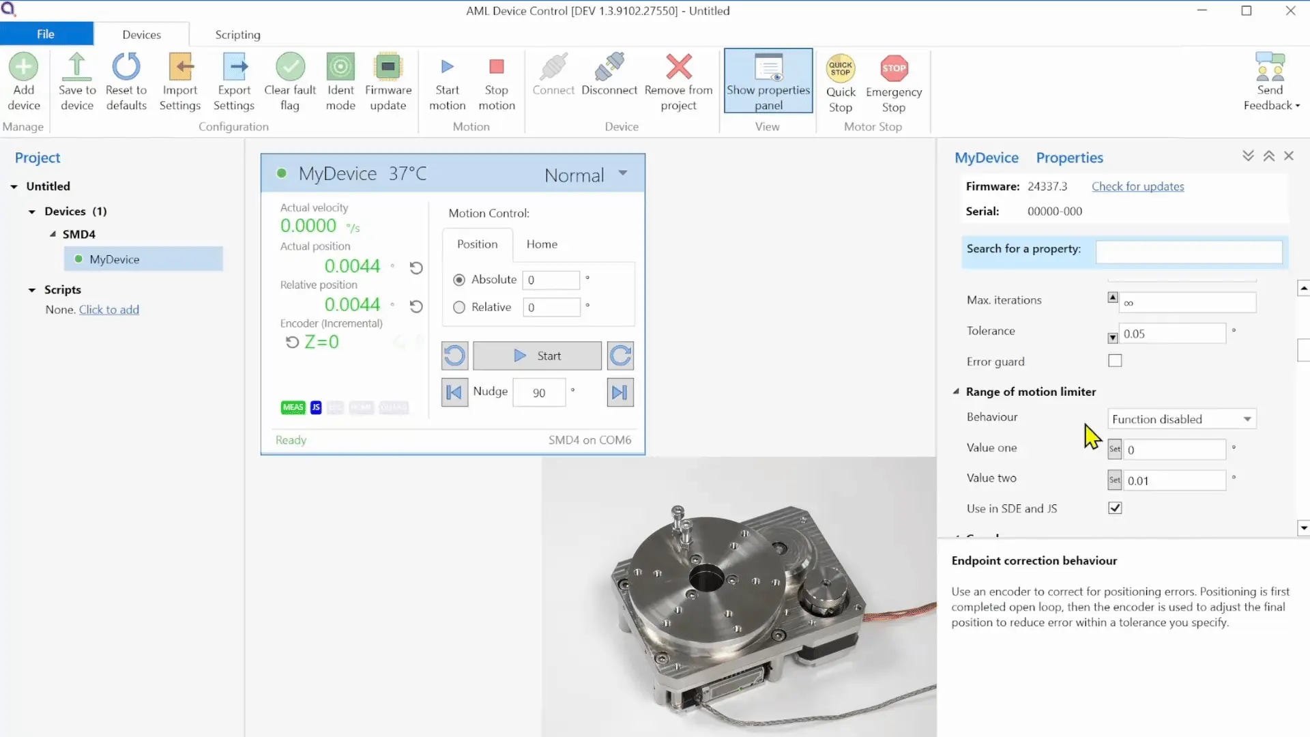Image resolution: width=1310 pixels, height=737 pixels.
Task: Enable the Error guard checkbox
Action: 1115,361
